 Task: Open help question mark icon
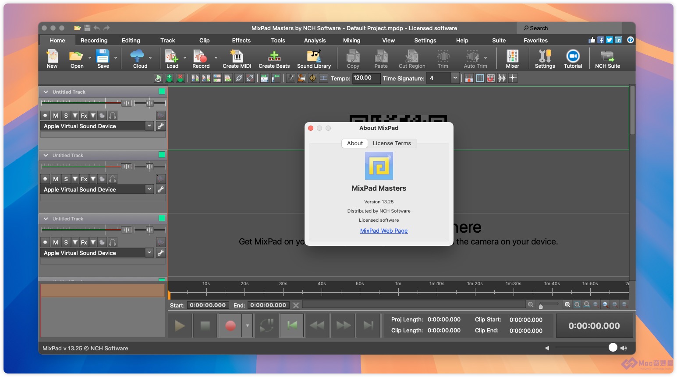(x=631, y=40)
